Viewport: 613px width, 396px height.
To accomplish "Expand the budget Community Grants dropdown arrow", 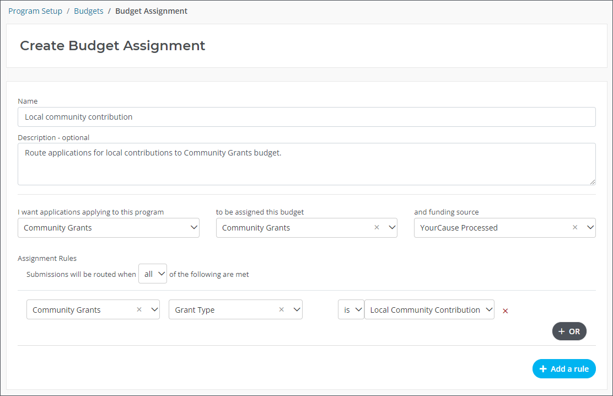I will click(x=392, y=228).
